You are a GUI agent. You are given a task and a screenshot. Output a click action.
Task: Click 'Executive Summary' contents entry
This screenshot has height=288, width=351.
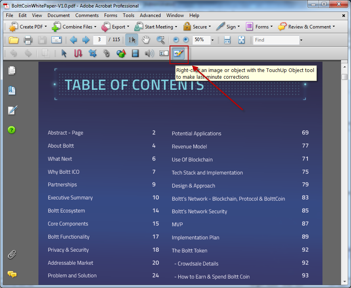[70, 198]
